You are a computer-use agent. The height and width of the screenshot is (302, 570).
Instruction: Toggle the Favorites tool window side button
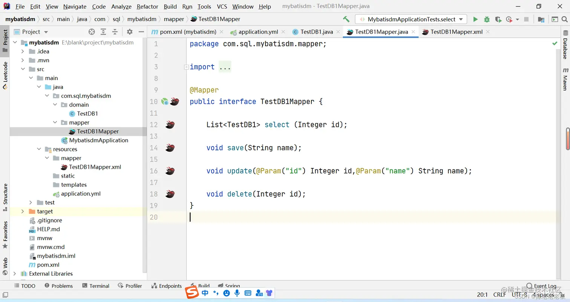5,235
